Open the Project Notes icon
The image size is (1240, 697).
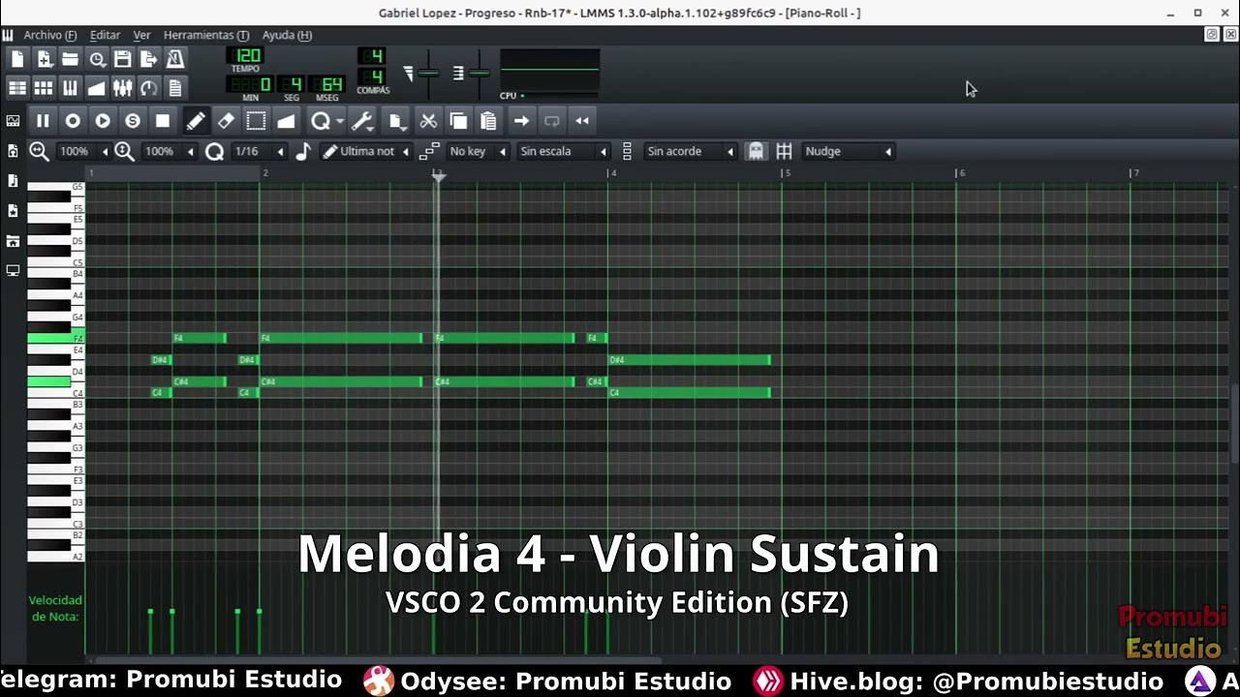[175, 88]
